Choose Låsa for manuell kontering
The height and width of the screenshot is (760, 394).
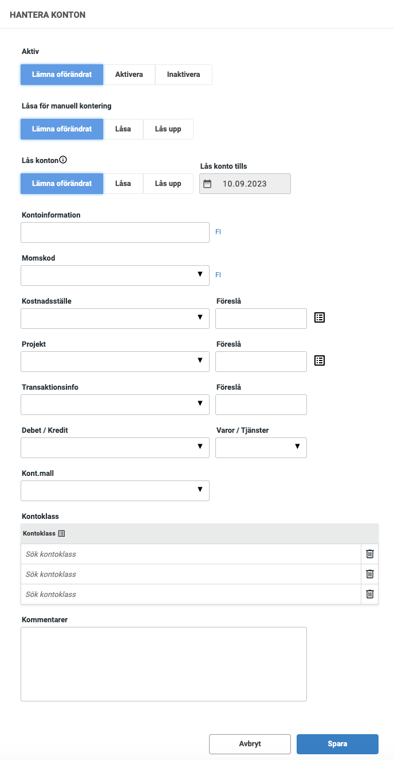[x=123, y=129]
